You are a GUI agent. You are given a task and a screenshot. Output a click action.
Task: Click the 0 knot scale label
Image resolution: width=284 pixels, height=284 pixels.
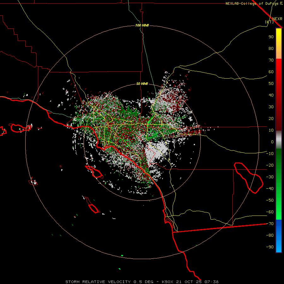(x=272, y=142)
